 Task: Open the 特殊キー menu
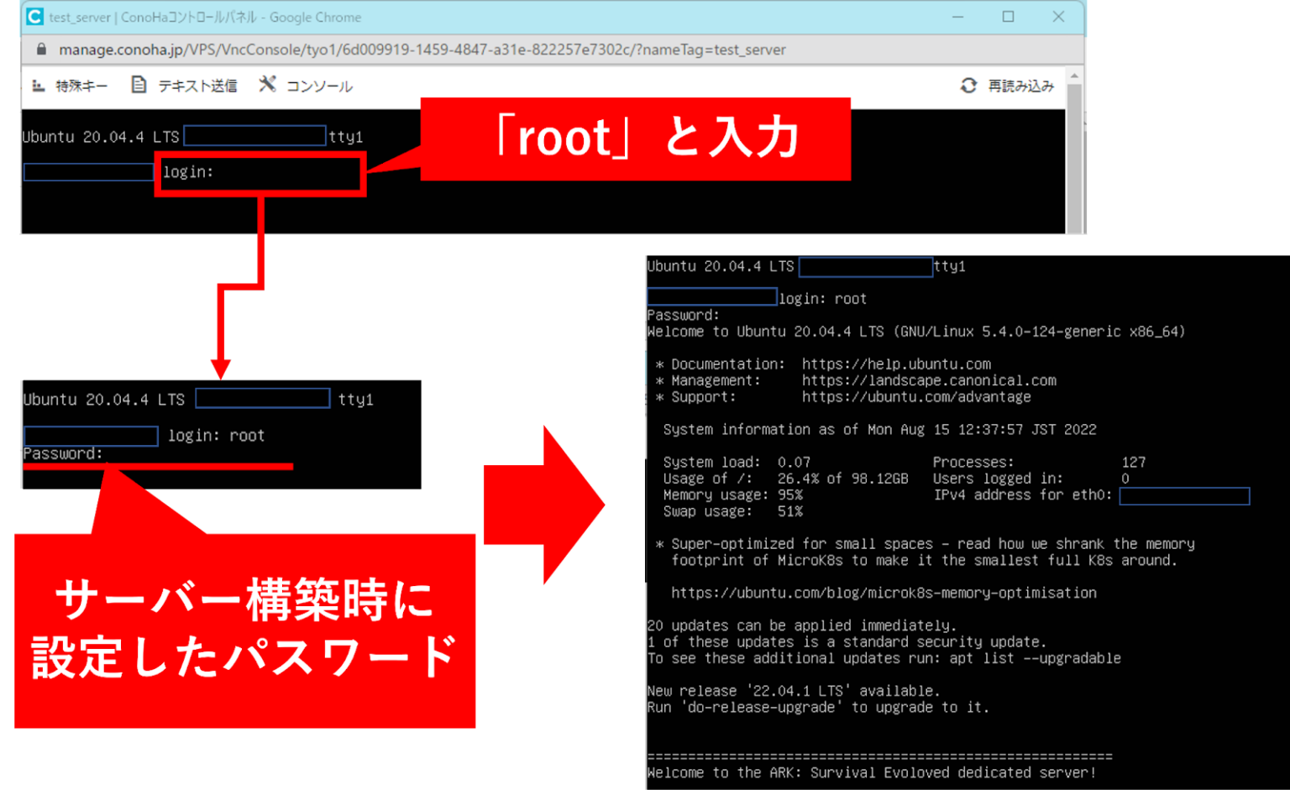[x=80, y=85]
